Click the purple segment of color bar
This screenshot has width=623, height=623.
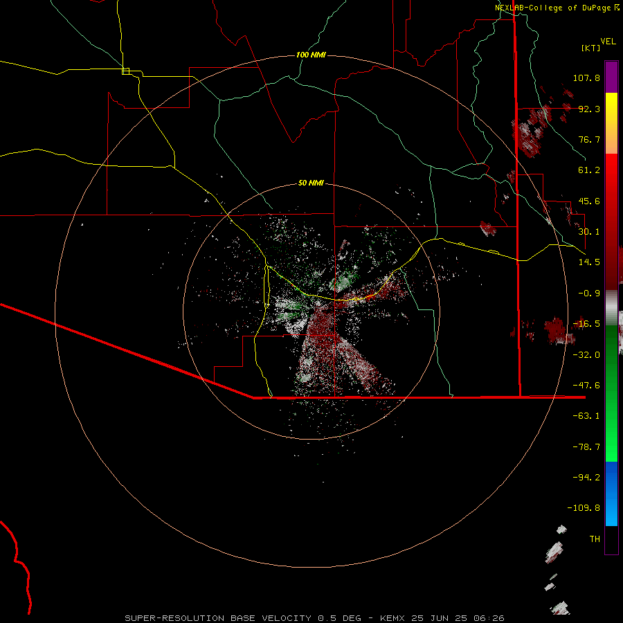pyautogui.click(x=611, y=77)
